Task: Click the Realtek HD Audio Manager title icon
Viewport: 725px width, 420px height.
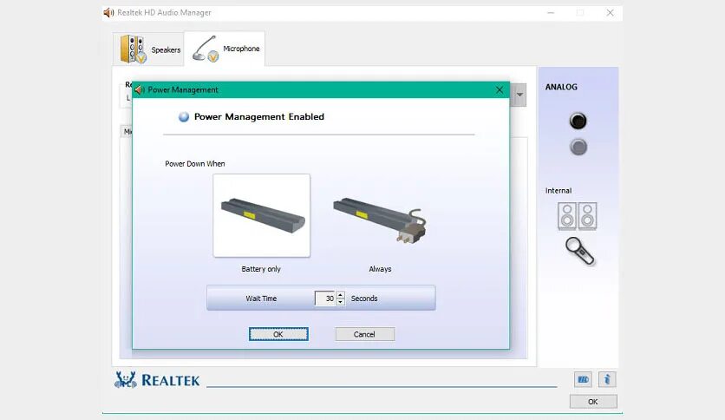Action: point(108,12)
